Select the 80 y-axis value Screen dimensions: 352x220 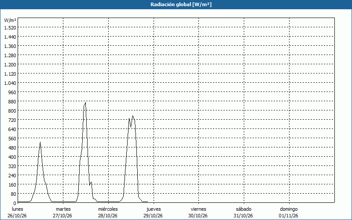(x=14, y=194)
